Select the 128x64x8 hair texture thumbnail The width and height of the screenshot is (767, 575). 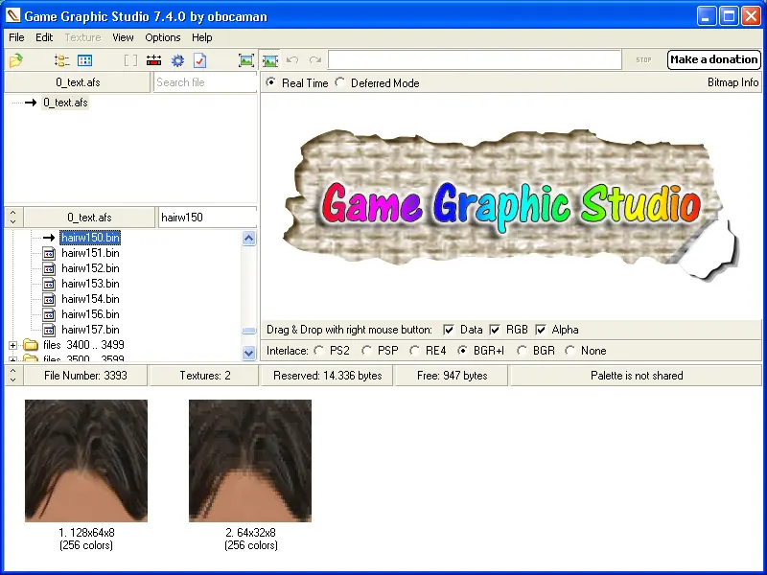86,461
